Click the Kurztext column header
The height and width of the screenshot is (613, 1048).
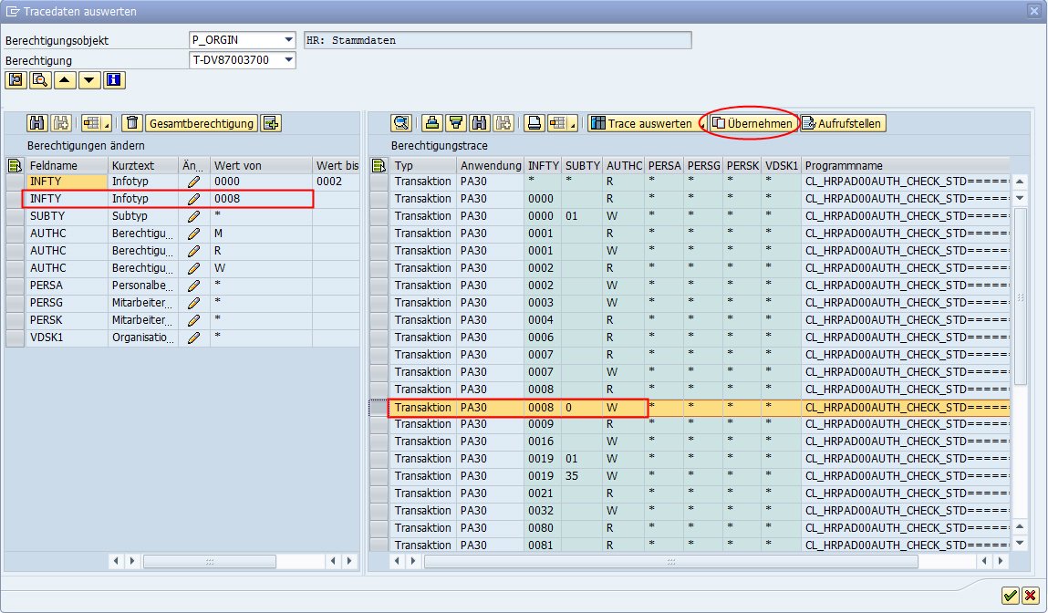(143, 165)
